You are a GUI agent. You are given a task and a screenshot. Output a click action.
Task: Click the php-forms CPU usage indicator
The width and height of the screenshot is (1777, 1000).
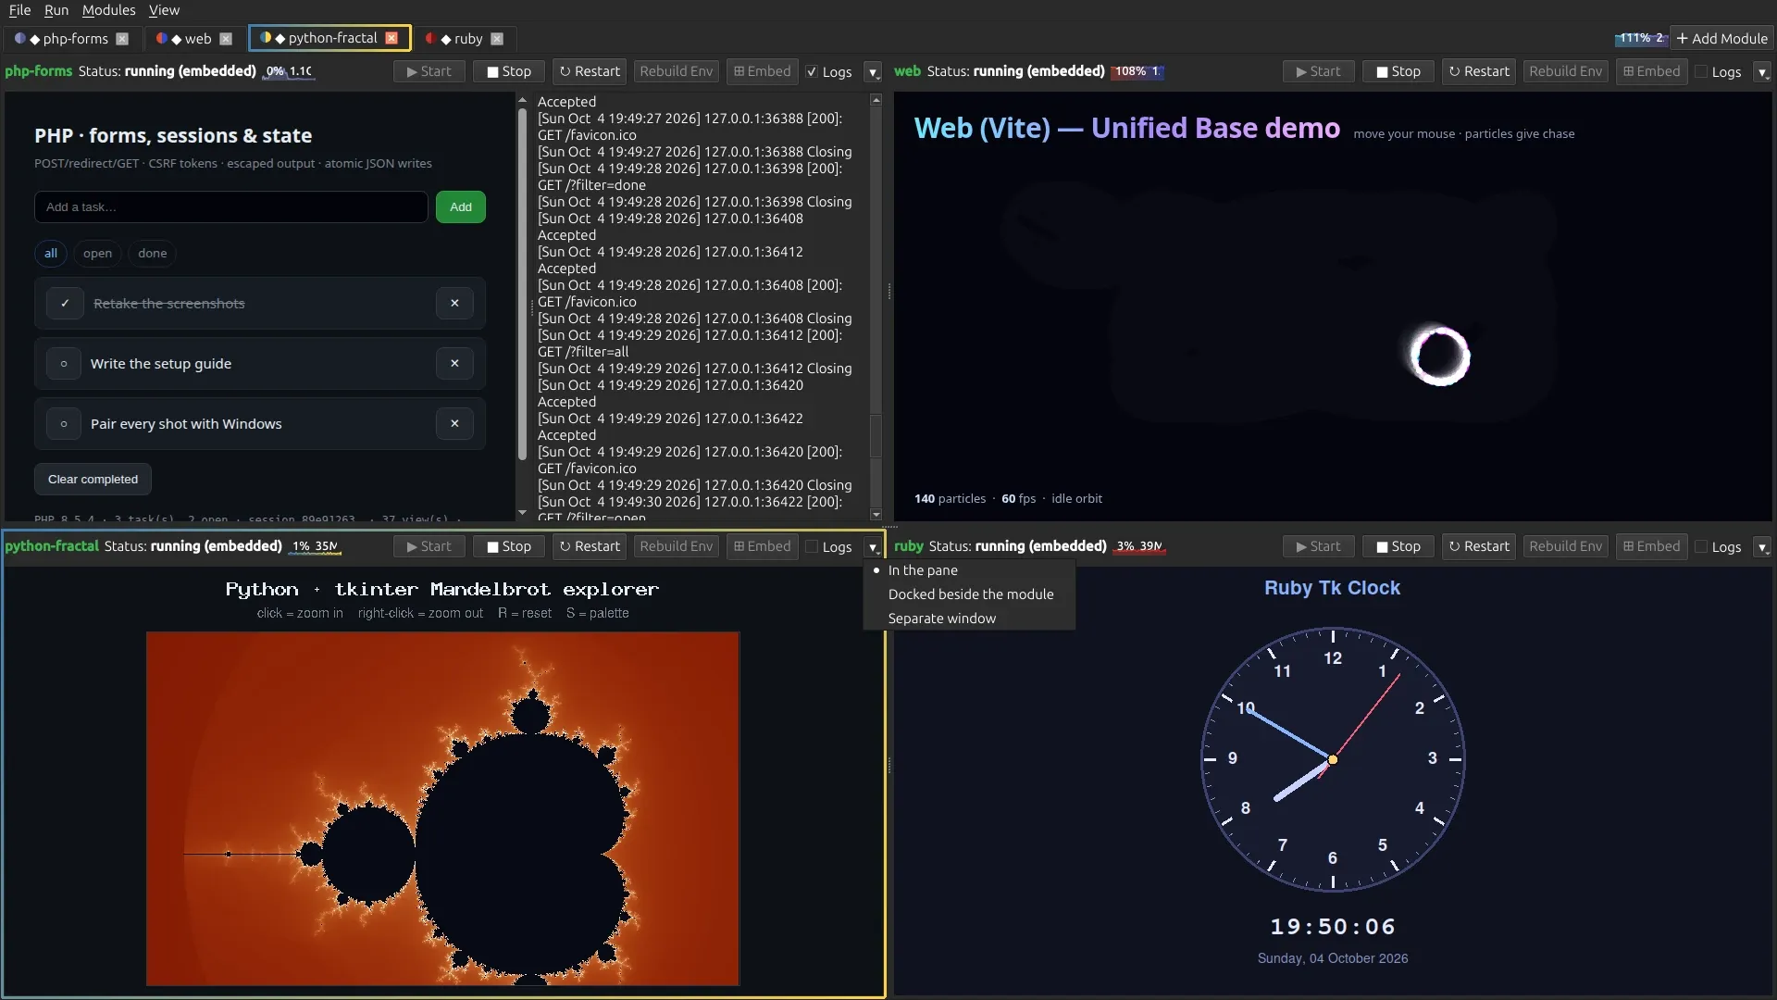(289, 71)
